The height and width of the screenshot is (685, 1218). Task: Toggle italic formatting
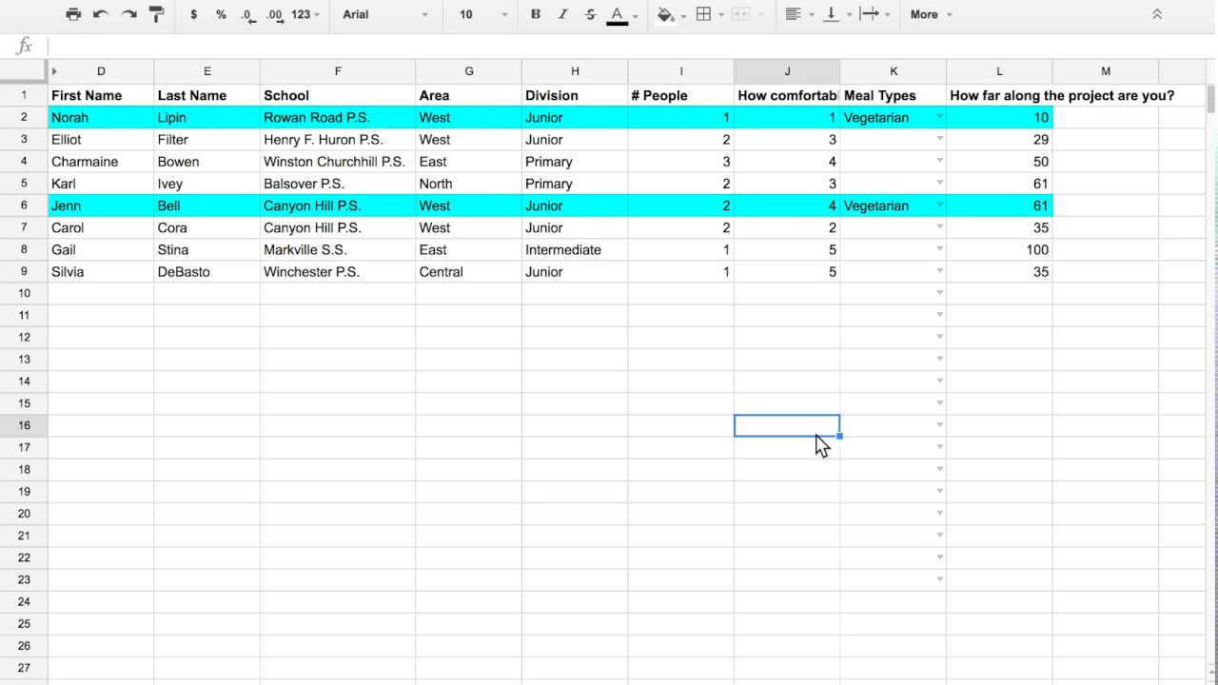coord(563,14)
